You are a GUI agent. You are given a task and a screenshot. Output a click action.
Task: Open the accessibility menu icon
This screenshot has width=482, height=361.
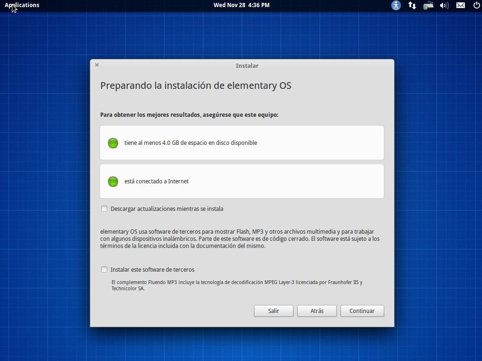tap(396, 5)
